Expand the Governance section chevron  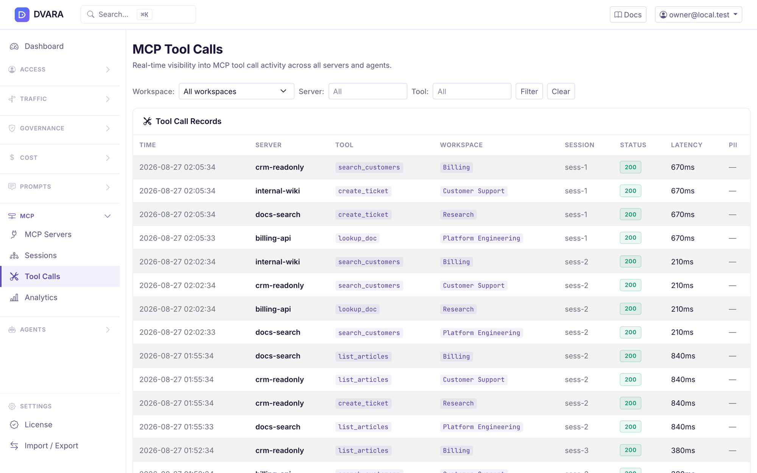(108, 128)
